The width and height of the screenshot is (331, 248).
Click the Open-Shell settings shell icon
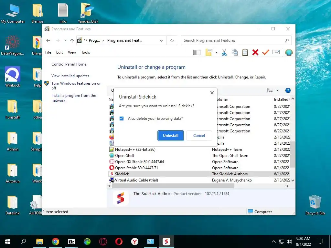[289, 52]
